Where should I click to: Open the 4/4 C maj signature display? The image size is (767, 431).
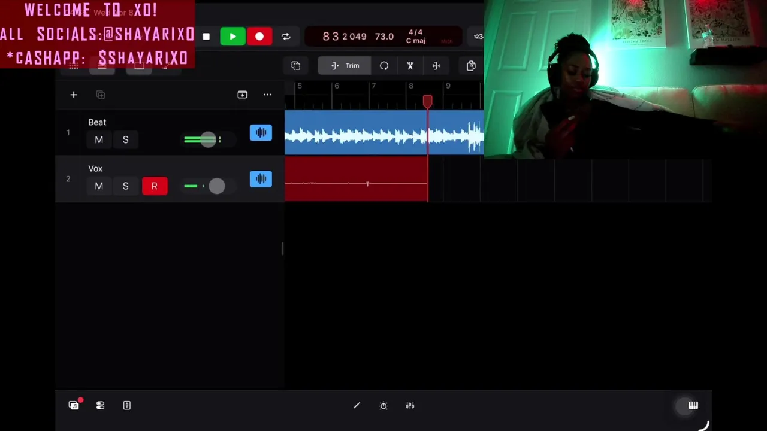tap(415, 37)
